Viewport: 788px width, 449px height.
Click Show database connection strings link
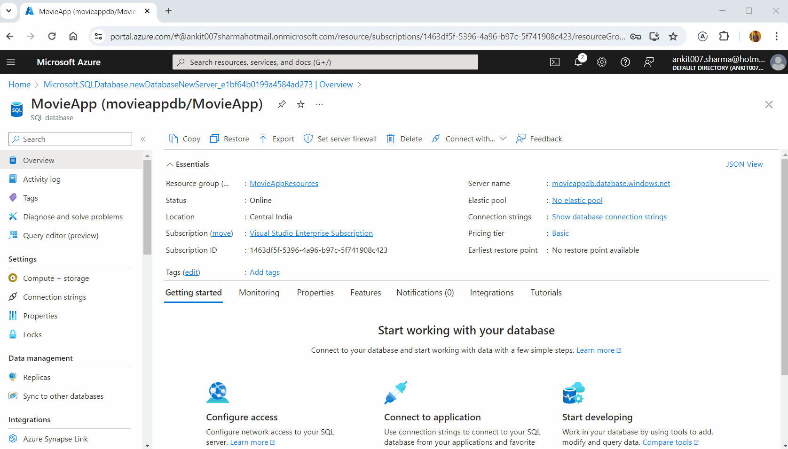pos(609,217)
